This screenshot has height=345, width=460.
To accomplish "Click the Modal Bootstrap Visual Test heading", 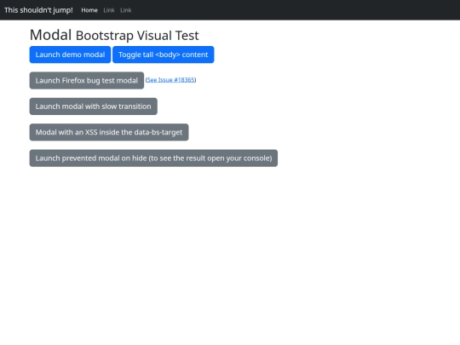I will point(114,35).
